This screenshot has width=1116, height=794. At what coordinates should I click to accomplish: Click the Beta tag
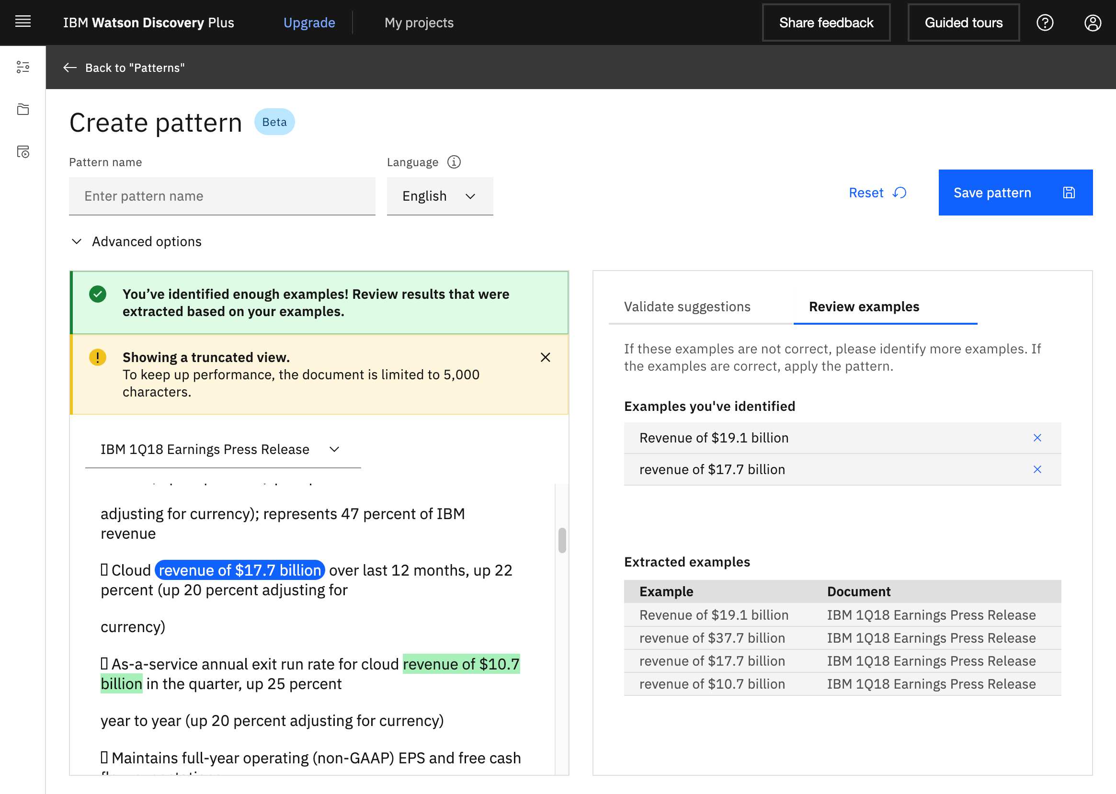pos(274,122)
